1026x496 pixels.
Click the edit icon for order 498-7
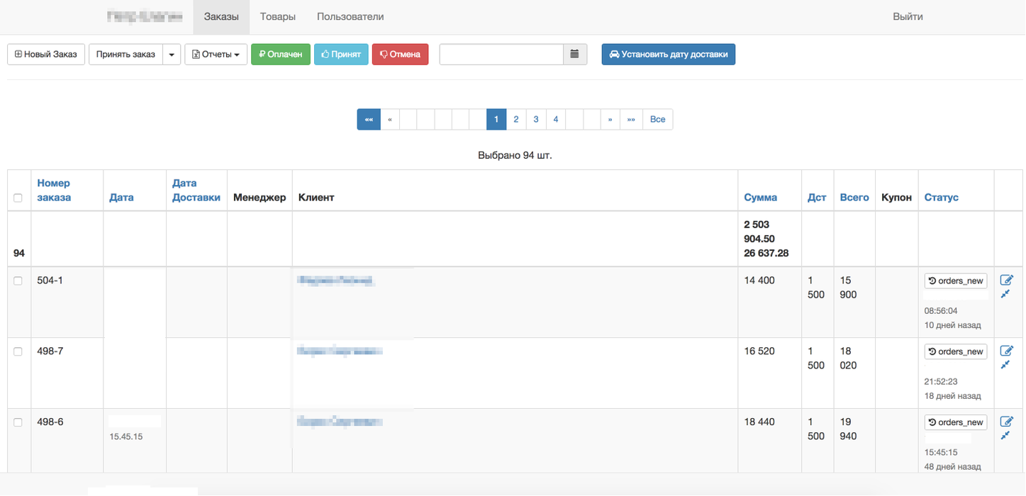click(x=1006, y=351)
